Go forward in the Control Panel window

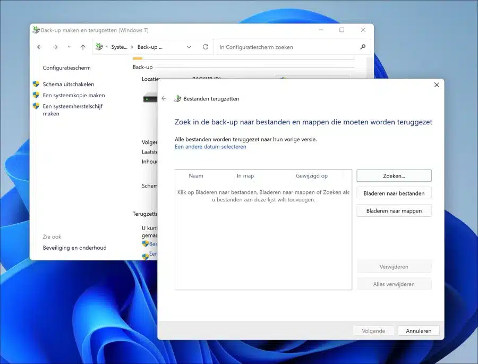[x=55, y=47]
